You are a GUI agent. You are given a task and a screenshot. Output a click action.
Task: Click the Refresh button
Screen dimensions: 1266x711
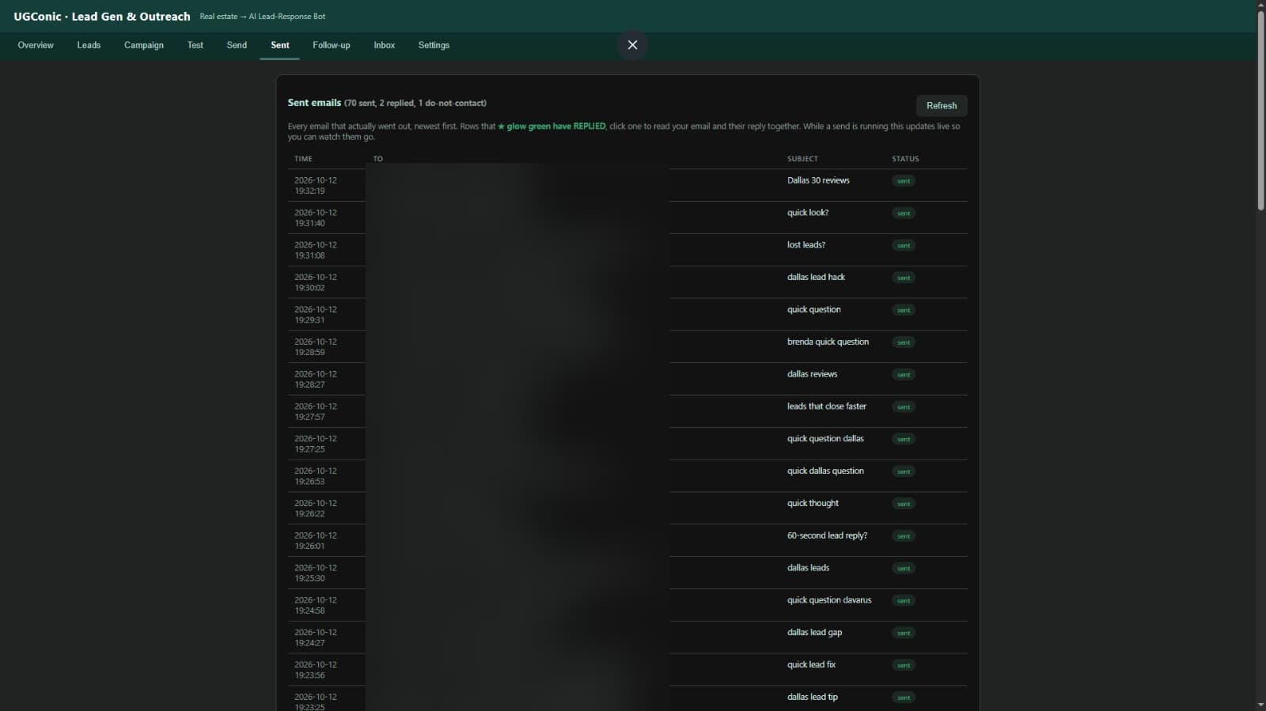[x=942, y=106]
